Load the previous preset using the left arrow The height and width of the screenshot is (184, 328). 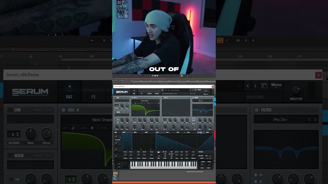[190, 90]
